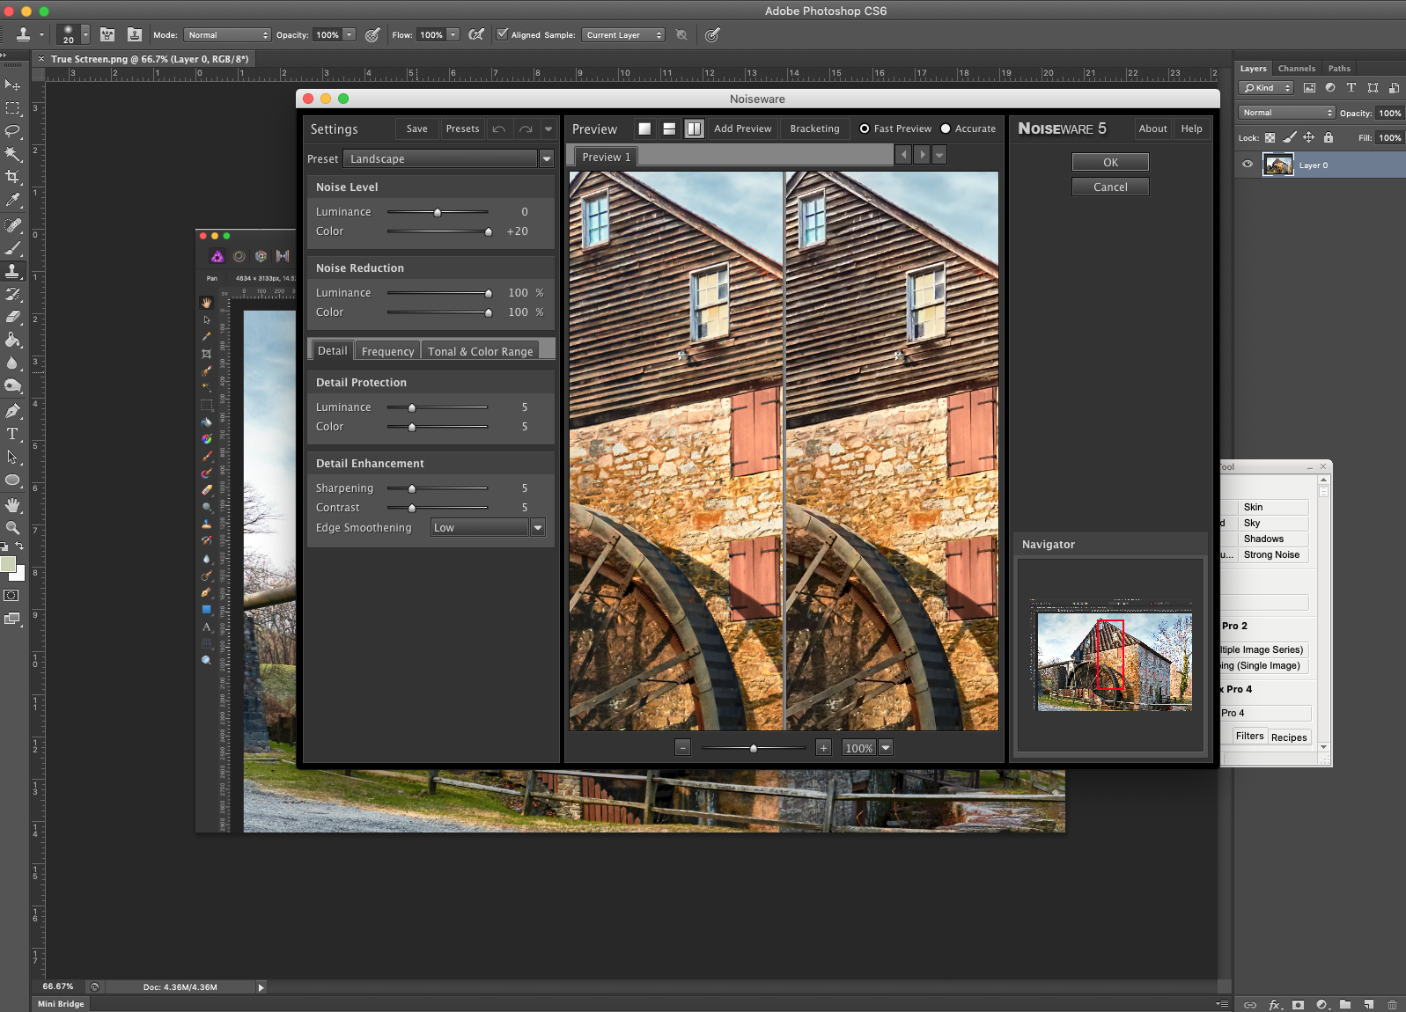
Task: Open the Tonal & Color Range tab
Action: click(x=480, y=351)
